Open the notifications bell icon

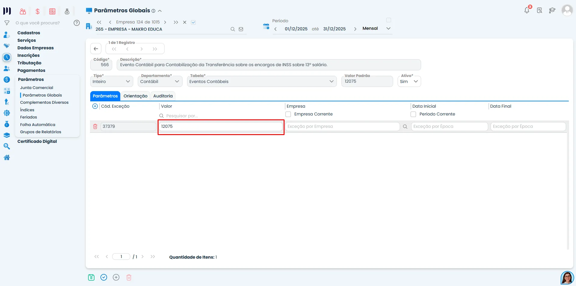pos(527,11)
